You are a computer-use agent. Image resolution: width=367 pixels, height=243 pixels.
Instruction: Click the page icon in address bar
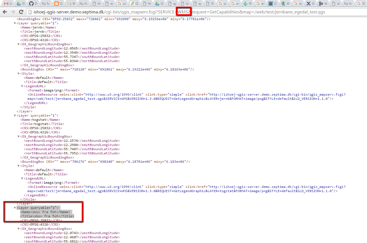coord(30,12)
